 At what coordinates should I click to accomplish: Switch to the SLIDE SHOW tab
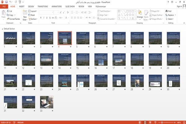70,7
